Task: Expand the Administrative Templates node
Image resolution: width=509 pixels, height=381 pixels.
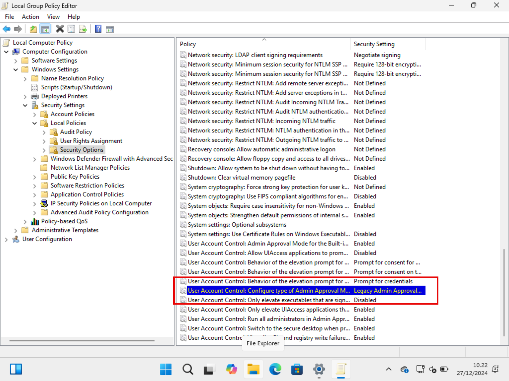Action: coord(16,231)
